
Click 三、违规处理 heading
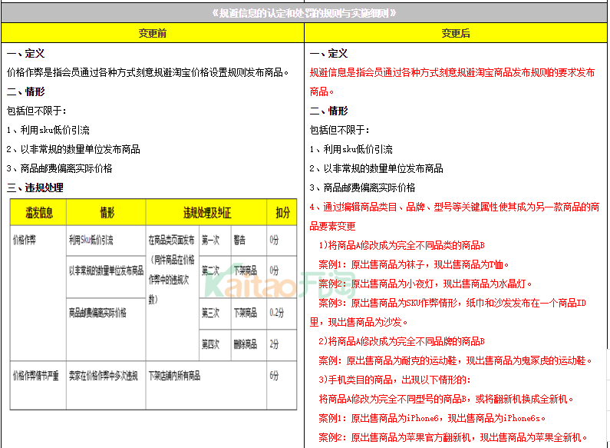(35, 187)
